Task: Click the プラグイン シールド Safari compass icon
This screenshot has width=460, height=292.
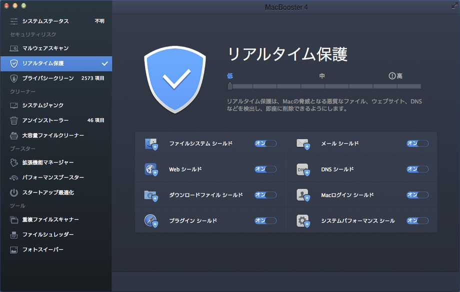Action: [151, 221]
